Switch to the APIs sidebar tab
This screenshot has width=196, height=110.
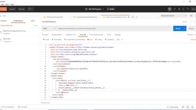[33, 21]
